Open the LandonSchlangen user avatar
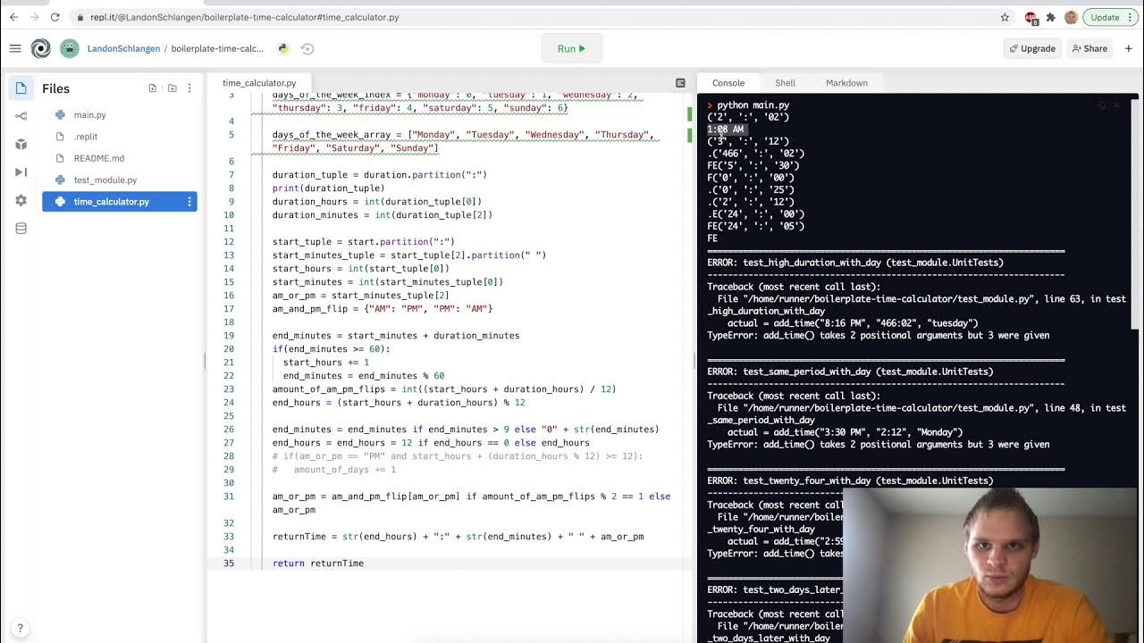The height and width of the screenshot is (643, 1144). 70,48
